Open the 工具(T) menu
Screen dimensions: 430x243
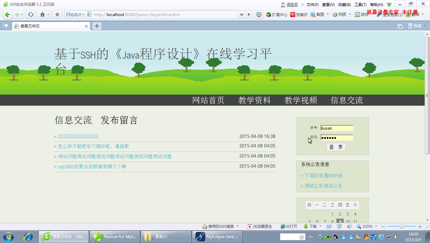360,4
